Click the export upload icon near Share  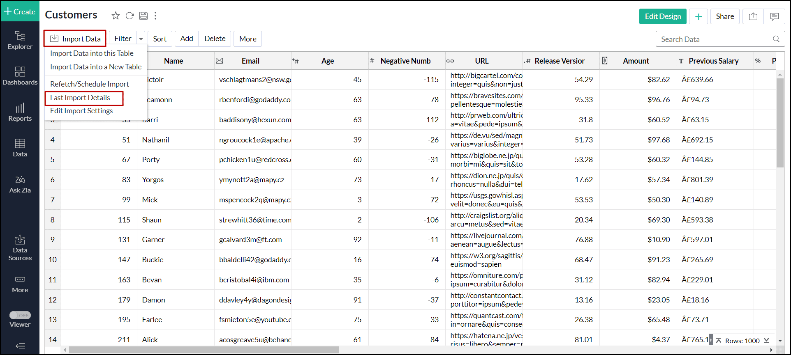pos(753,16)
